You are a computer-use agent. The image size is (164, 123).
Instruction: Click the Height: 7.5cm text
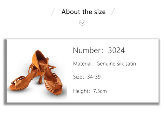coord(90,91)
